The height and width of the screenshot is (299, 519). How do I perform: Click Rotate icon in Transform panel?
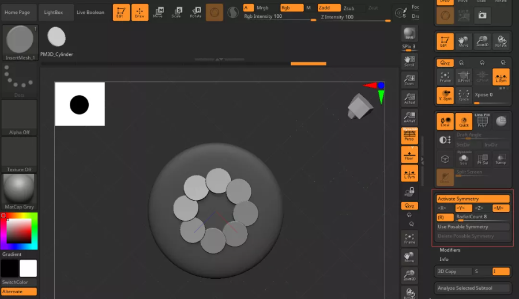(501, 41)
